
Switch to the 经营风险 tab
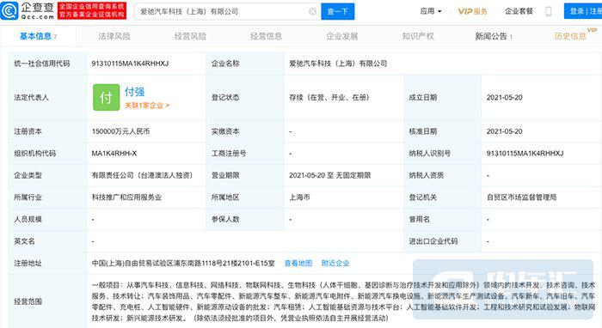[x=190, y=36]
